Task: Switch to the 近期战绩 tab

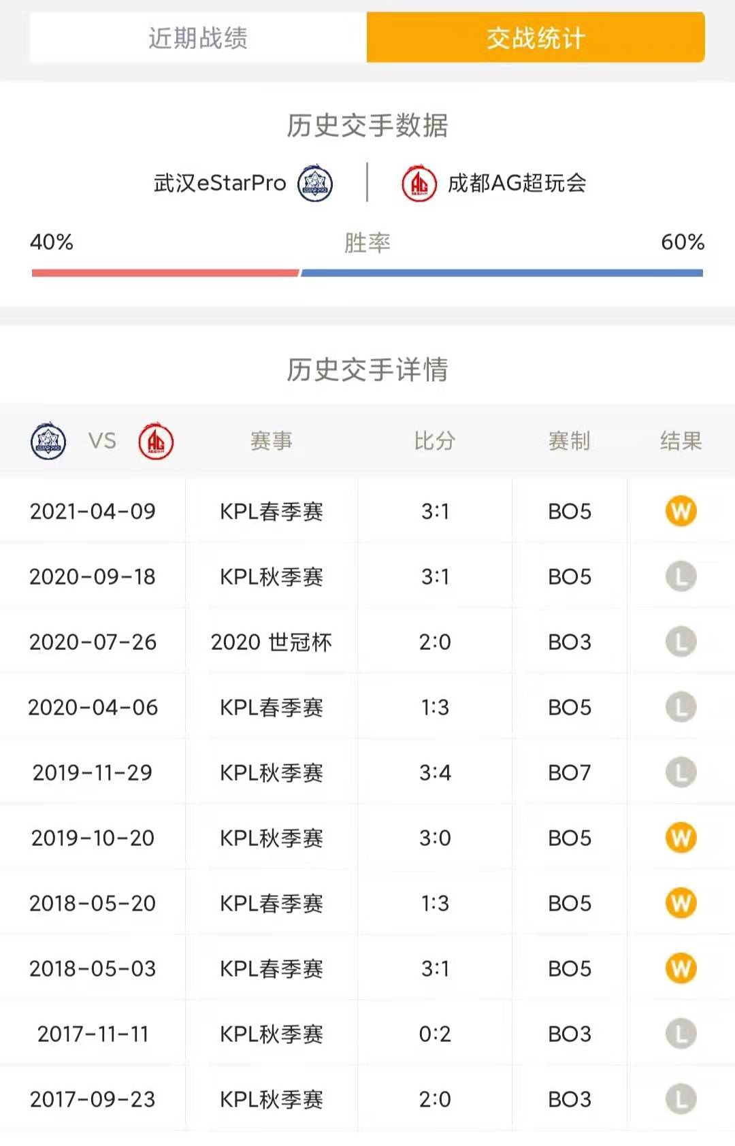Action: tap(198, 38)
